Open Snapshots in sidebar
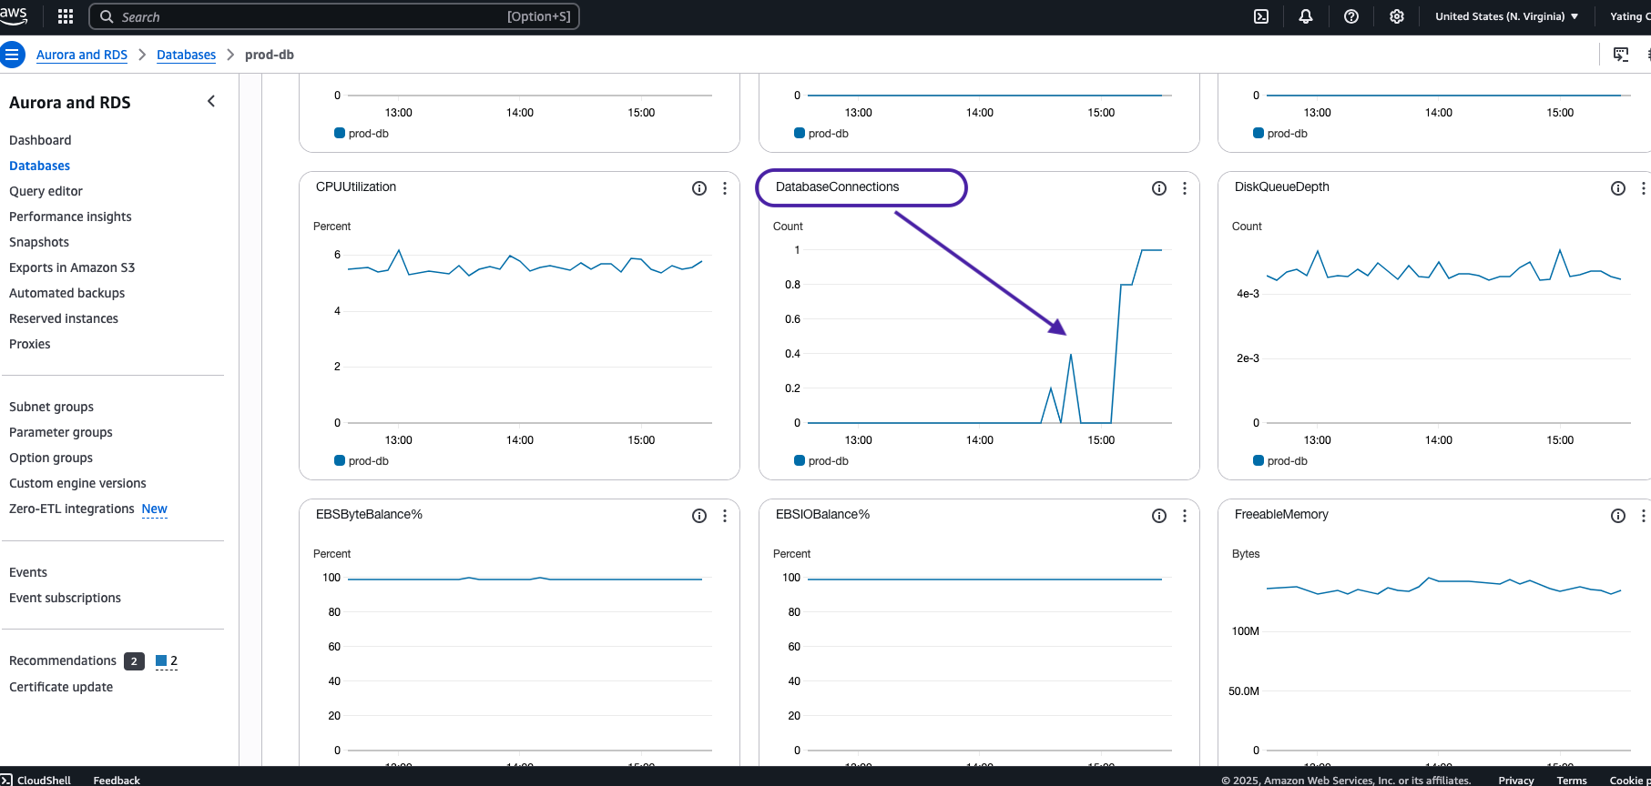The width and height of the screenshot is (1651, 786). click(x=39, y=242)
